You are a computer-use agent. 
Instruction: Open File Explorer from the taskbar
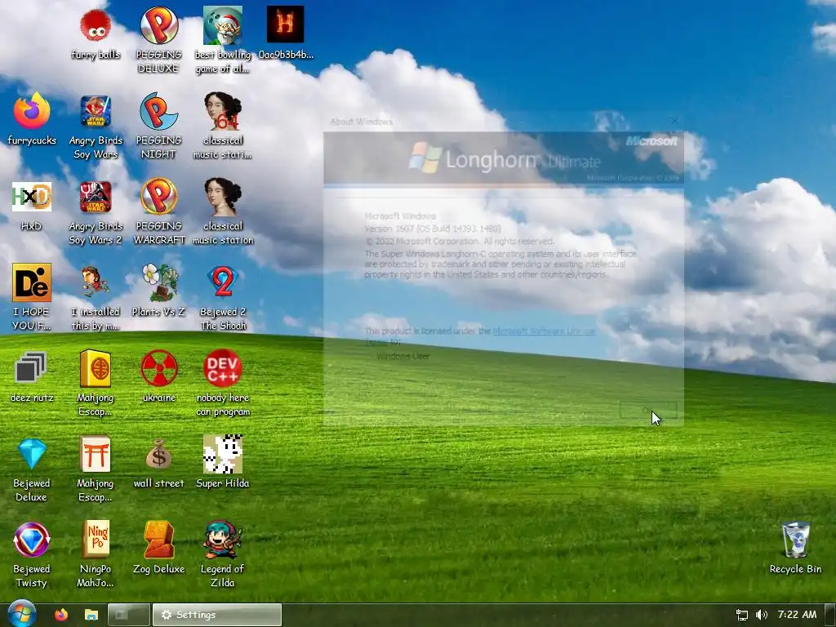pyautogui.click(x=91, y=615)
